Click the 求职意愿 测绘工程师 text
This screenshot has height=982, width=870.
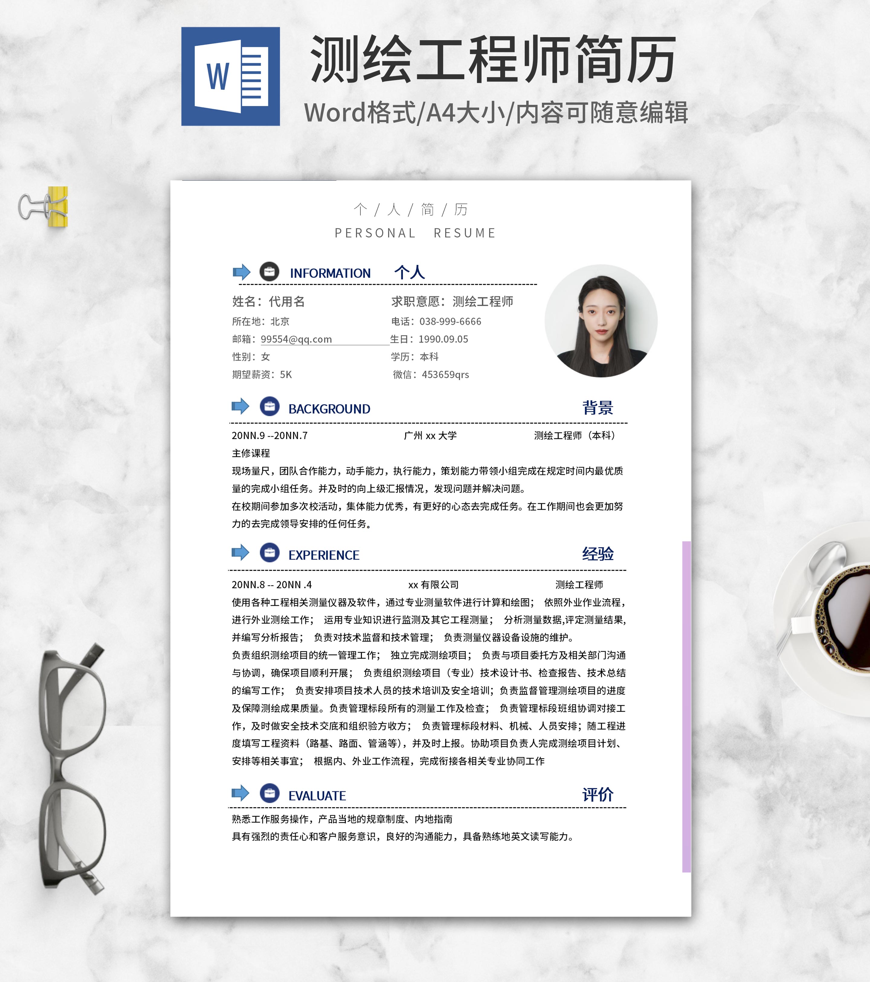(453, 302)
